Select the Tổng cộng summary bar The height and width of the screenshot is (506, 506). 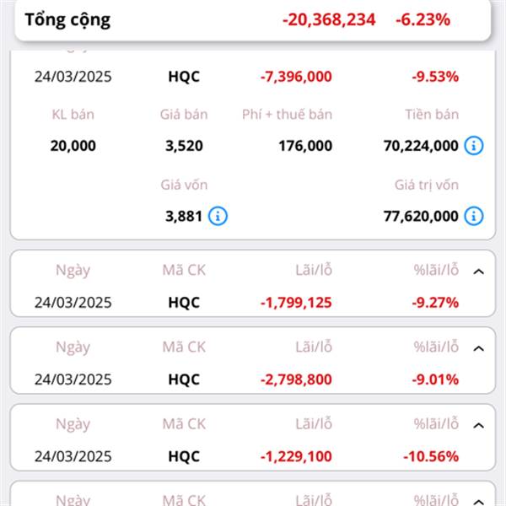pos(253,20)
